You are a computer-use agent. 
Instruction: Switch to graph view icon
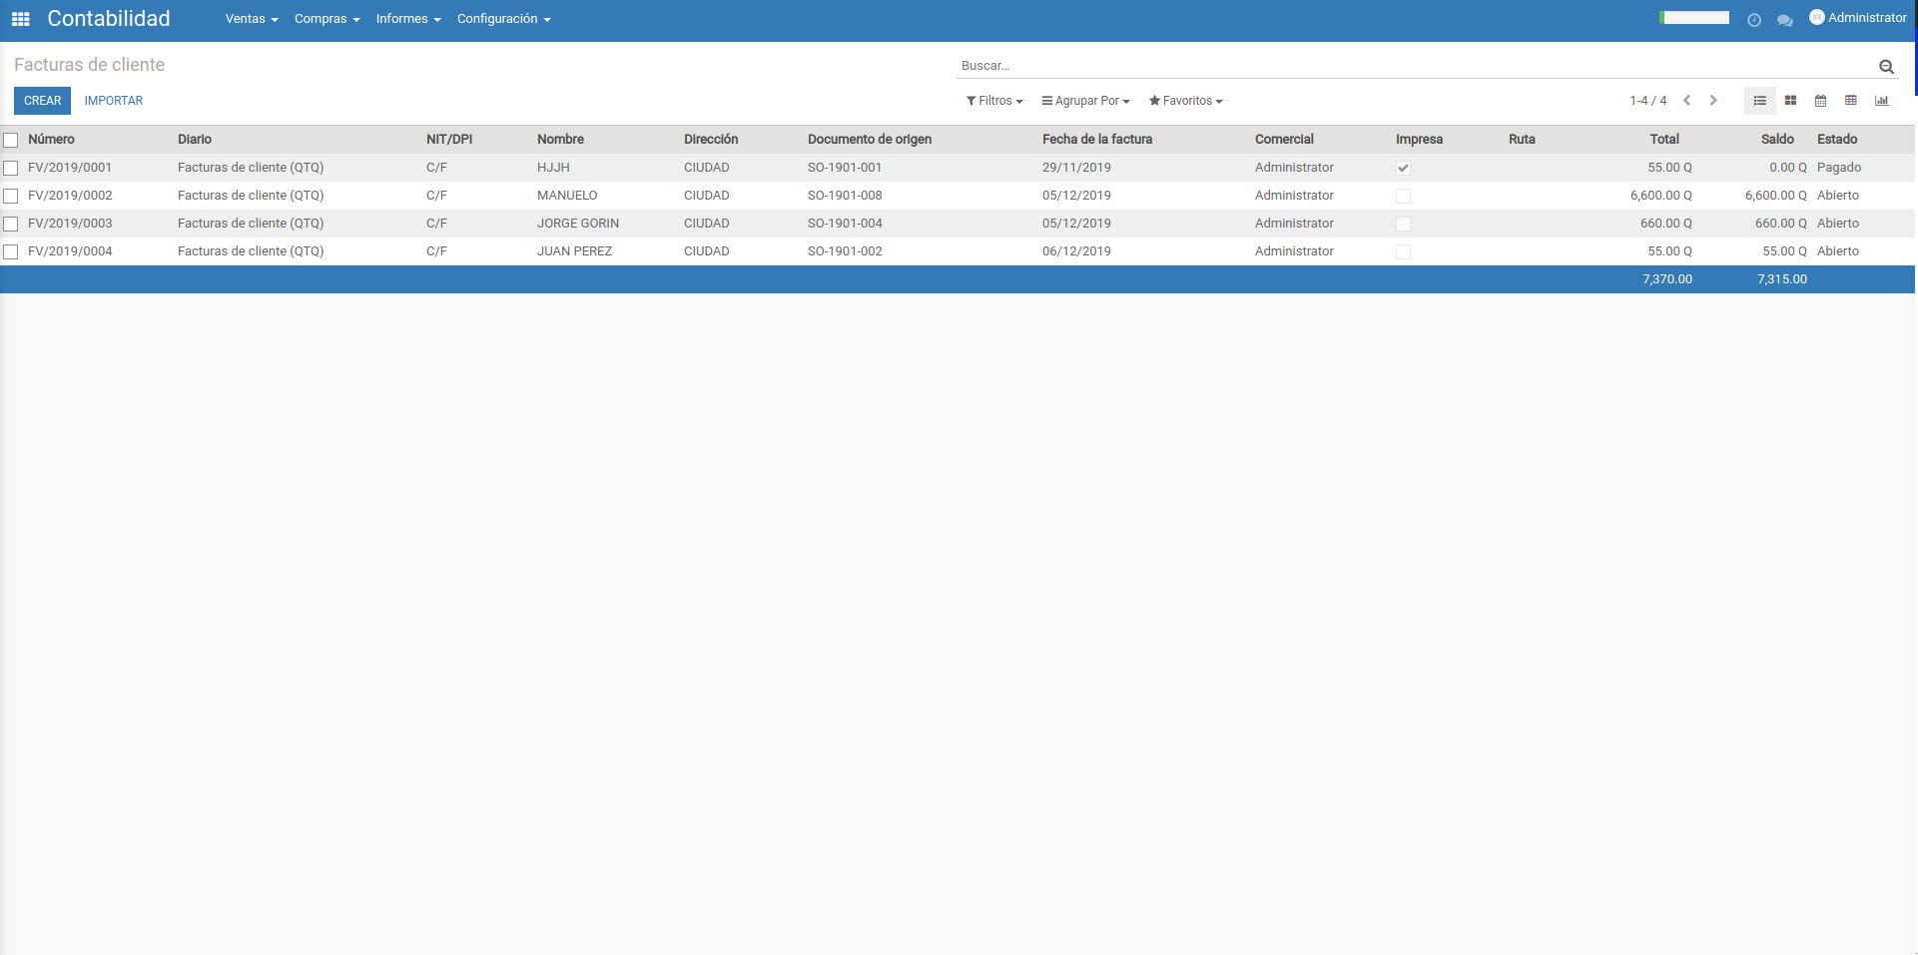[1881, 101]
